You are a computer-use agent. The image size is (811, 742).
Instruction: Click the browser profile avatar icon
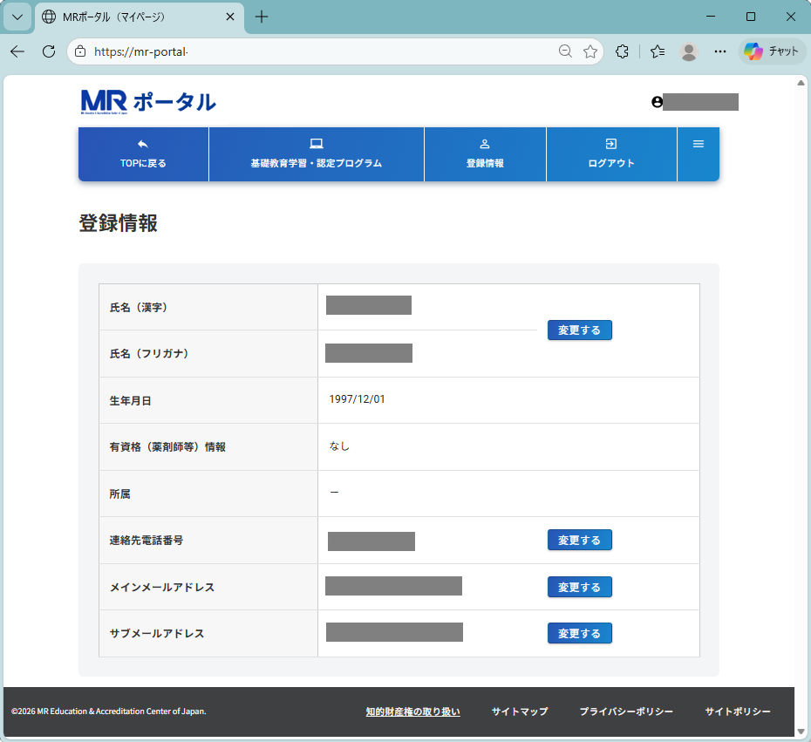click(x=689, y=51)
